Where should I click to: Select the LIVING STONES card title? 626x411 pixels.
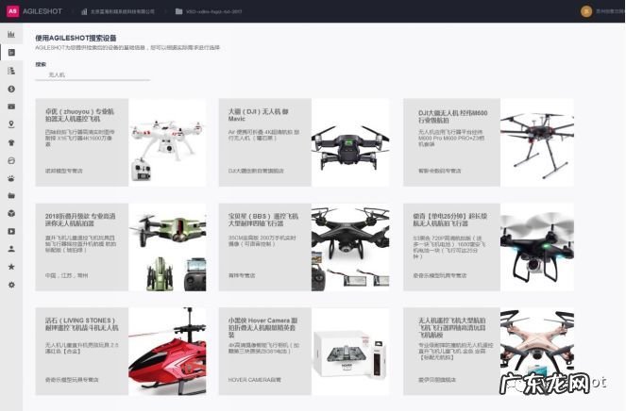pos(81,324)
